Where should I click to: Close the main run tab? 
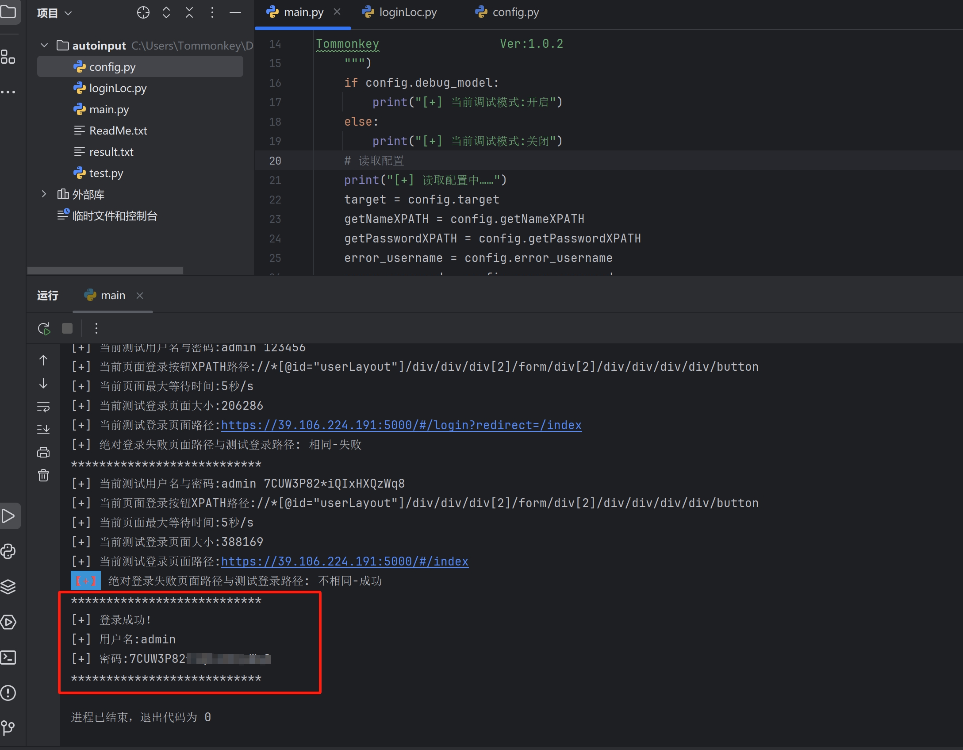140,296
